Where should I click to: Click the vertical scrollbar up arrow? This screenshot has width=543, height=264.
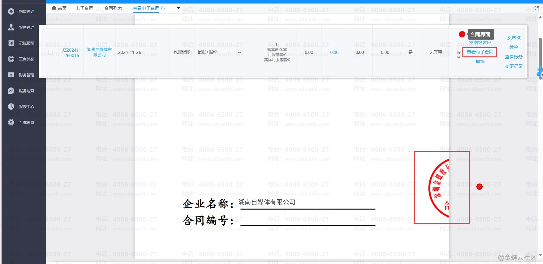(x=540, y=17)
